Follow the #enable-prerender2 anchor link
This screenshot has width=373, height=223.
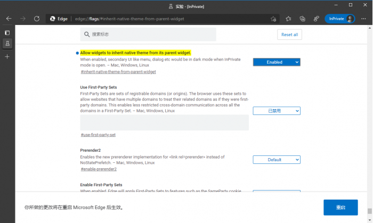coord(98,169)
